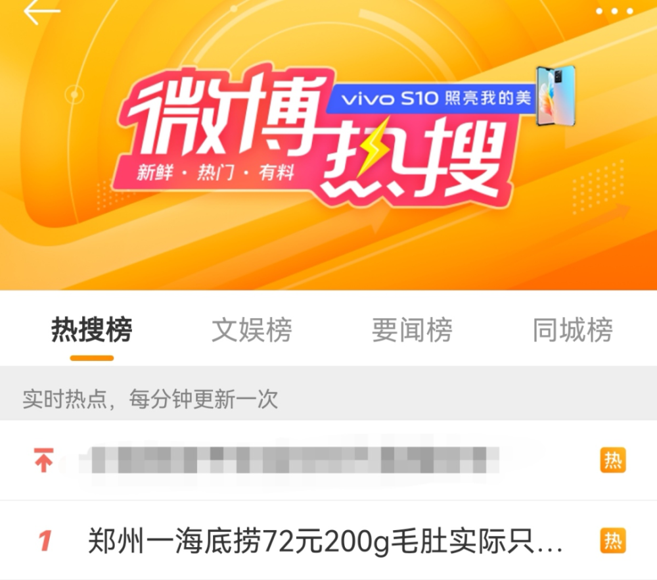This screenshot has height=580, width=657.
Task: Tap the hot badge on pinned topic
Action: coord(612,460)
